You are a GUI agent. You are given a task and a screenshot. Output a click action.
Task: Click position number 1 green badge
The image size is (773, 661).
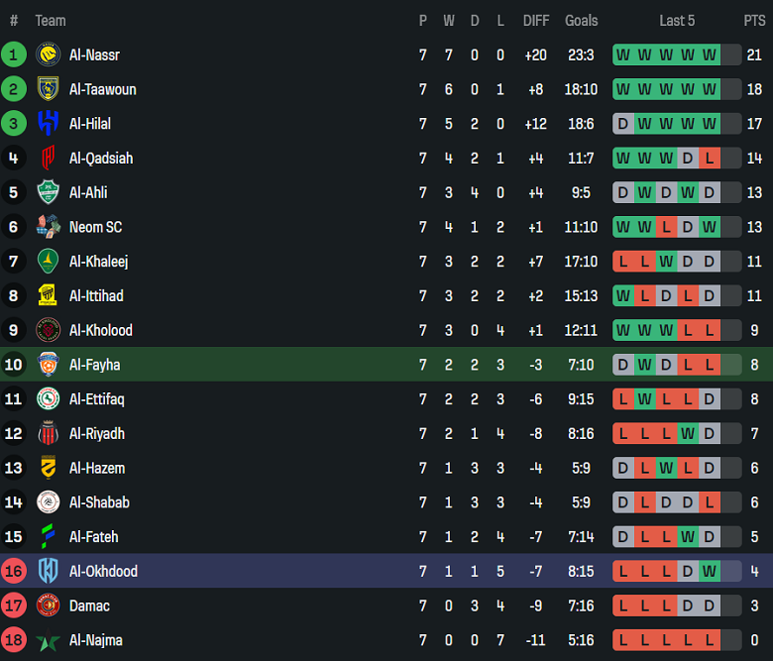pos(14,55)
